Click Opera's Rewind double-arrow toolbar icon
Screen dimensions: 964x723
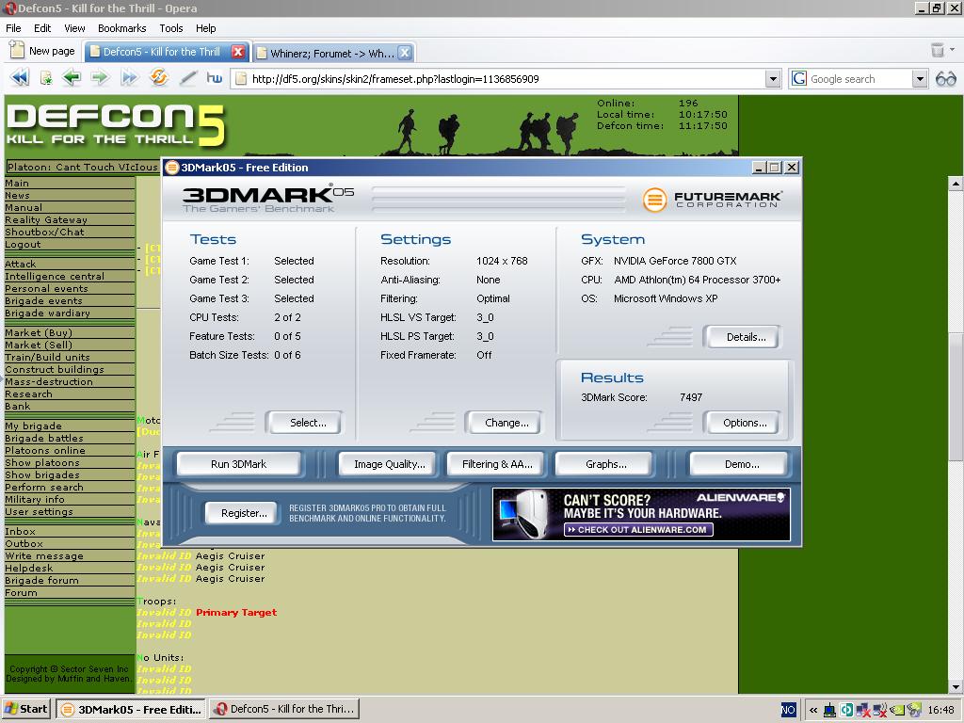click(20, 78)
